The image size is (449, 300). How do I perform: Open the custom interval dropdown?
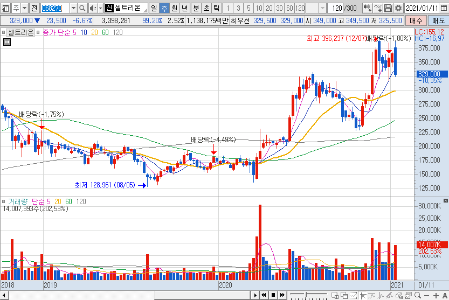coord(322,8)
